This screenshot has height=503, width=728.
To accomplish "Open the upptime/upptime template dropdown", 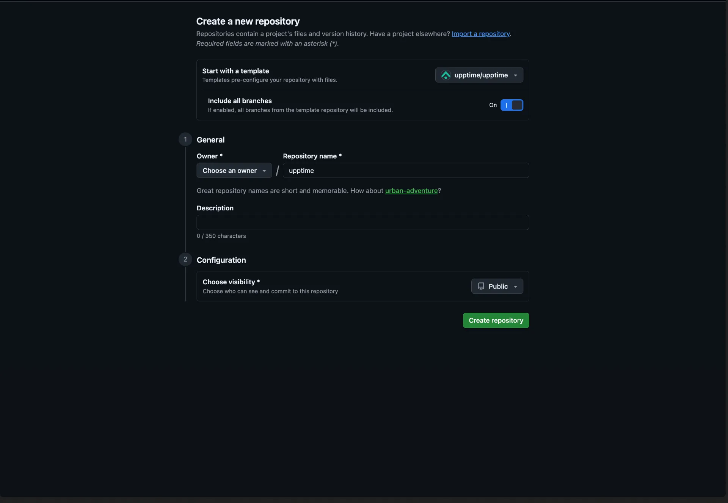I will (x=479, y=75).
